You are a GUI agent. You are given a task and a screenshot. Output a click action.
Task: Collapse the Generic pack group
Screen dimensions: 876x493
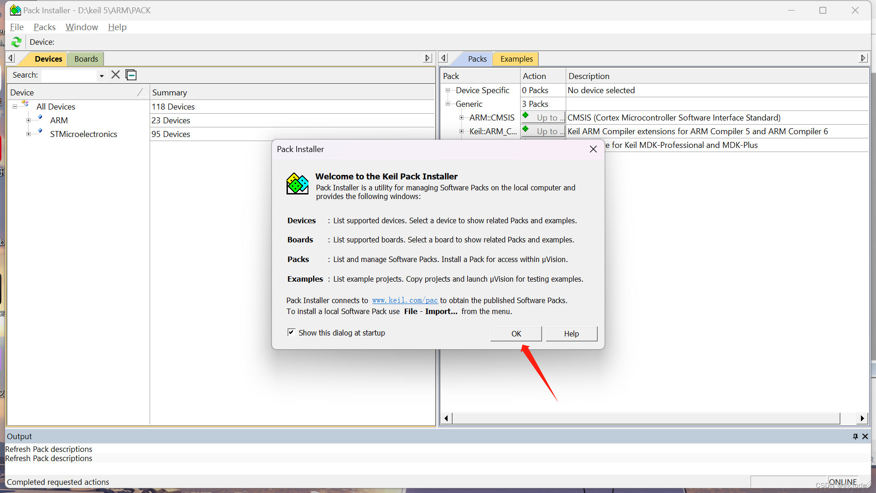click(x=448, y=104)
